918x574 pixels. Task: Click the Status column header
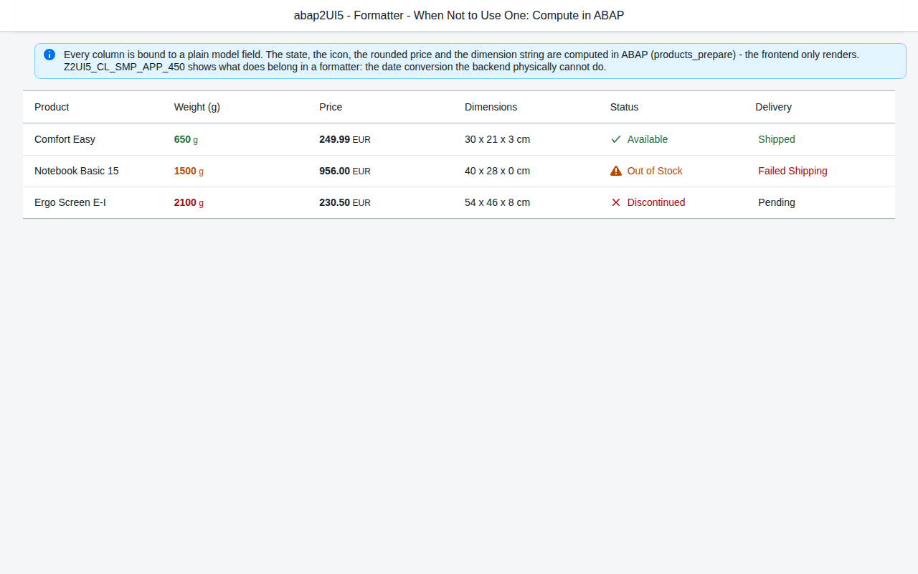pyautogui.click(x=624, y=107)
